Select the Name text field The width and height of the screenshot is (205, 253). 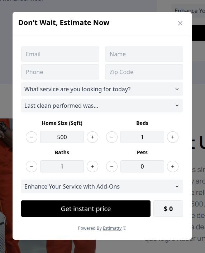[144, 54]
